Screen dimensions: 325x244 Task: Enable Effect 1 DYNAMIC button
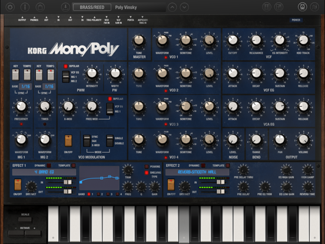[49, 166]
